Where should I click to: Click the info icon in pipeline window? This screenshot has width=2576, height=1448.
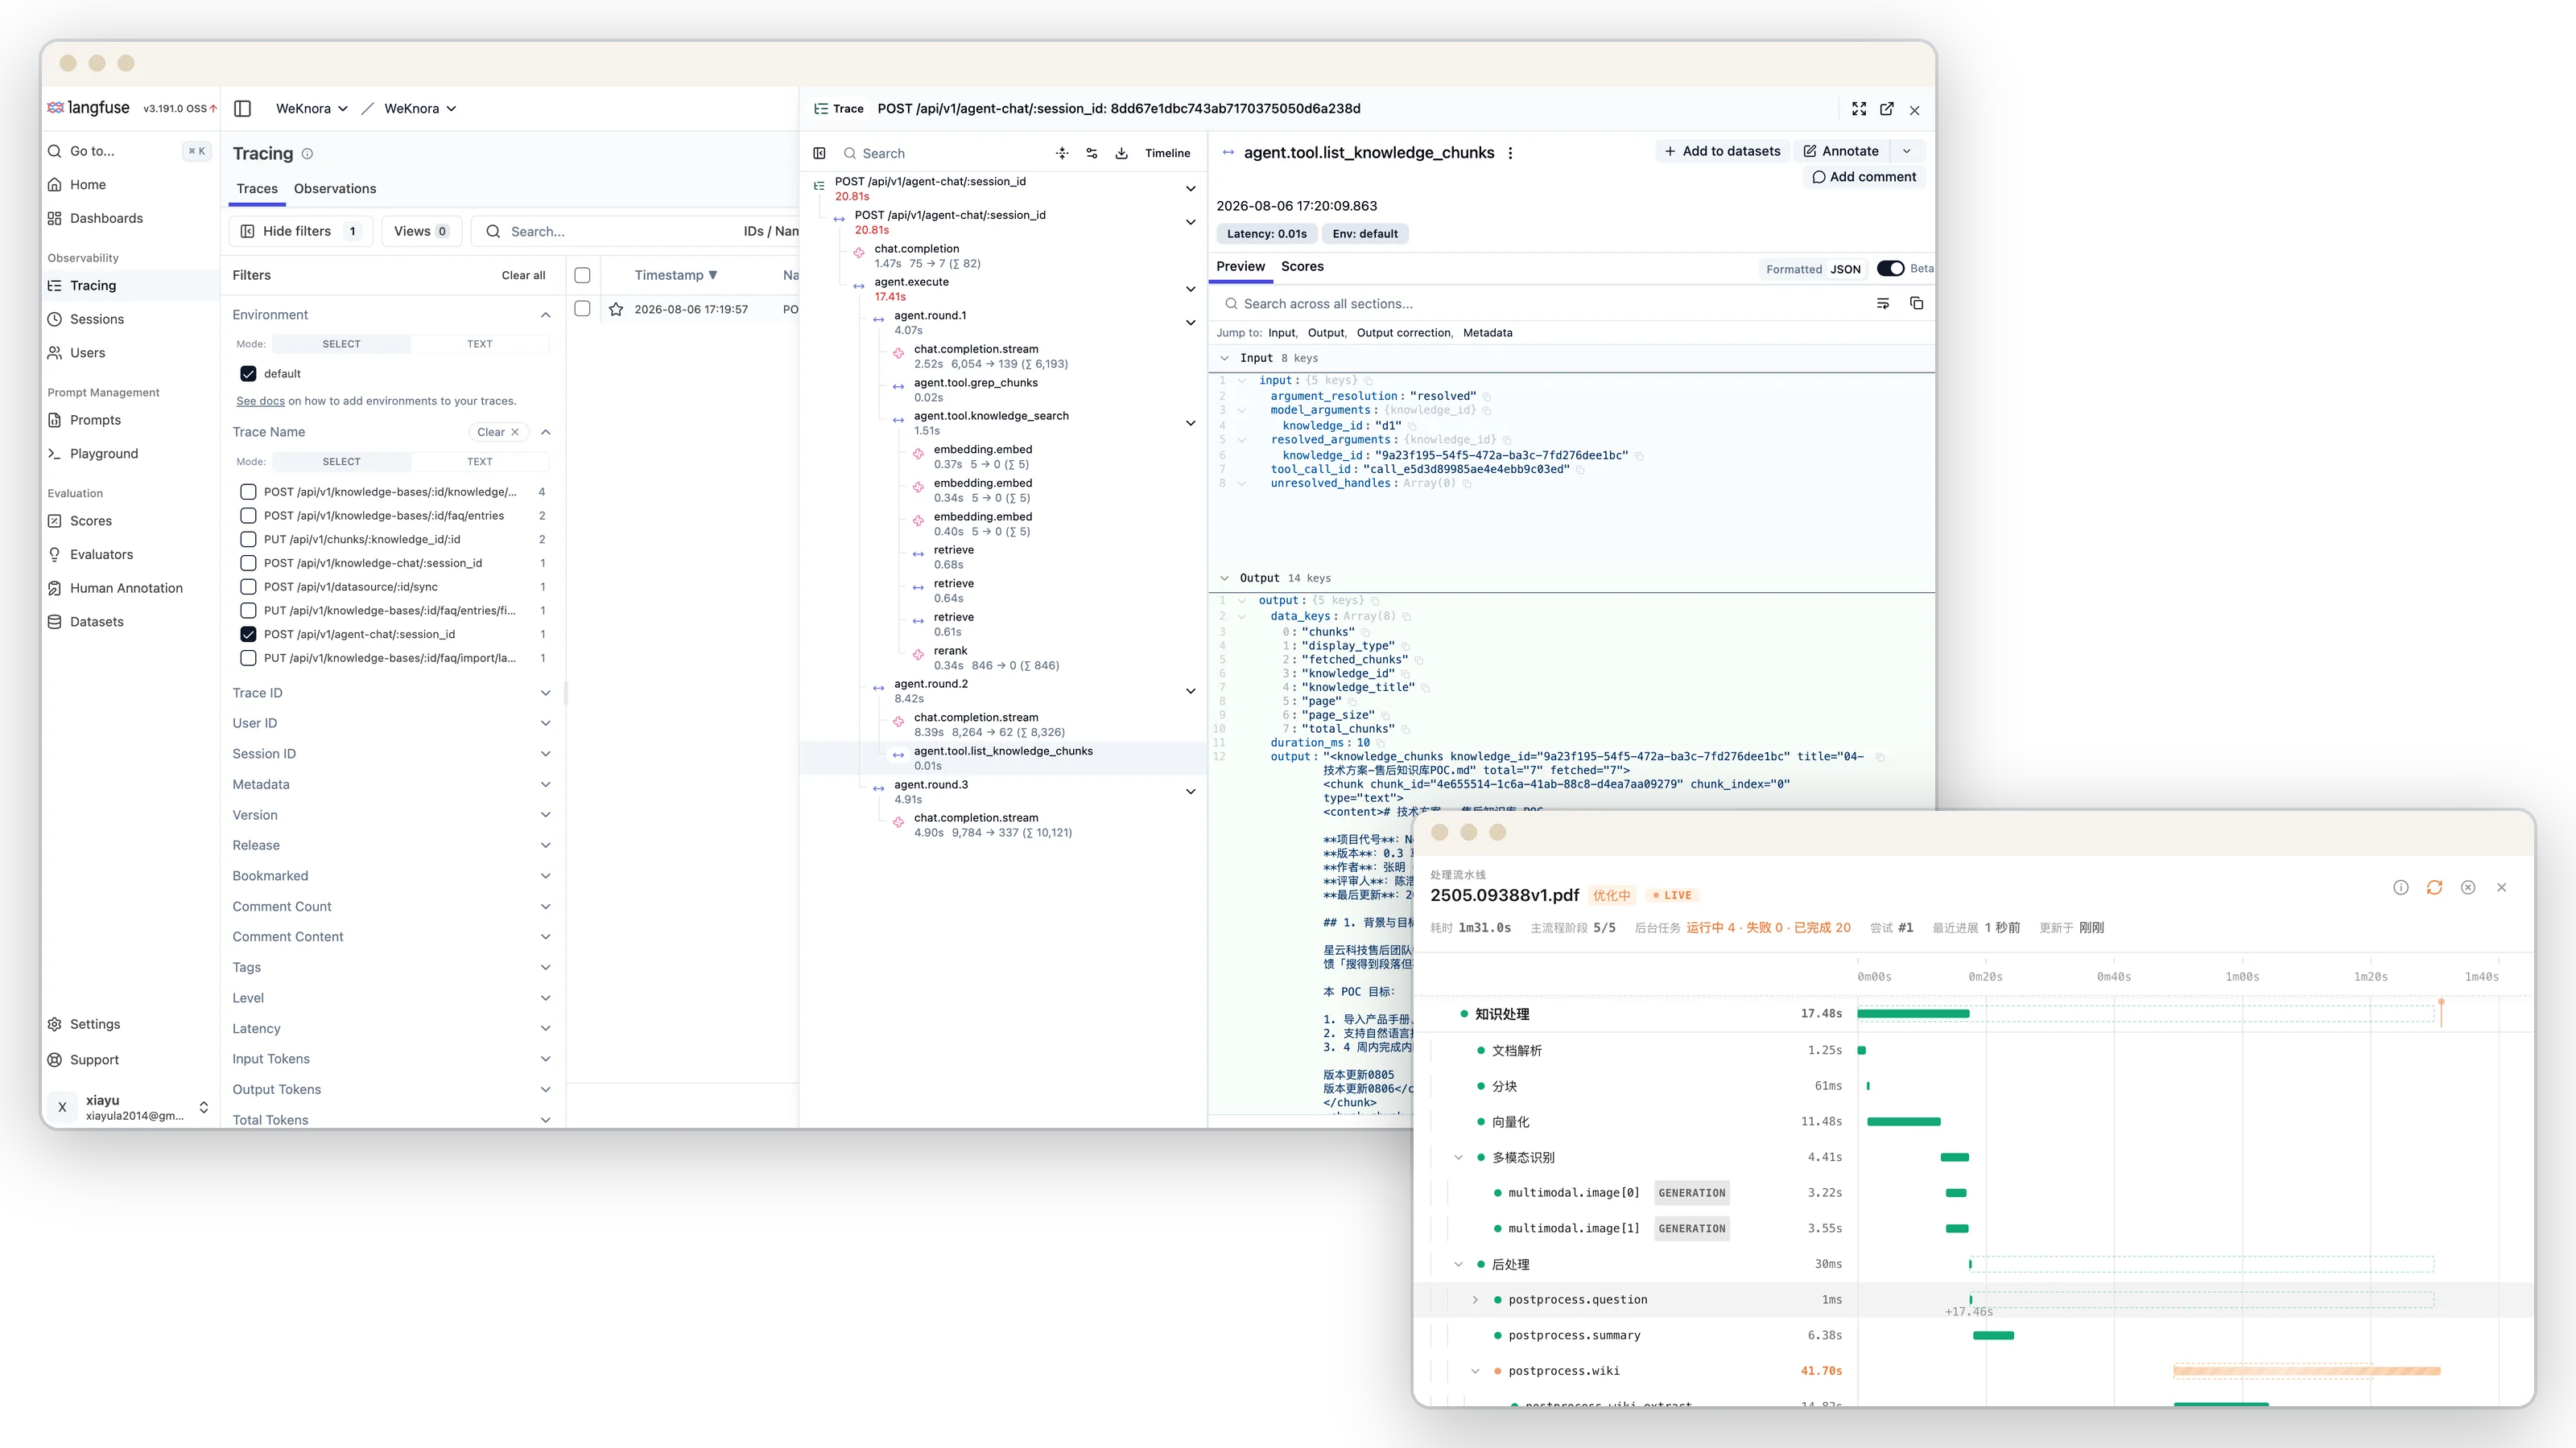[2401, 887]
